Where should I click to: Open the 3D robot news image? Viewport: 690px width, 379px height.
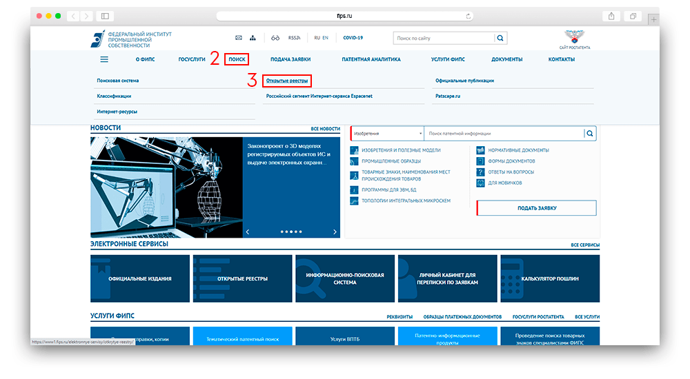point(166,187)
